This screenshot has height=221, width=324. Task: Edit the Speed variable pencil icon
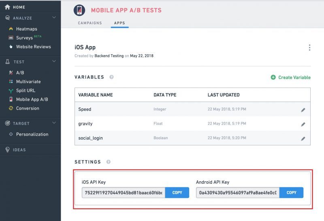click(303, 110)
